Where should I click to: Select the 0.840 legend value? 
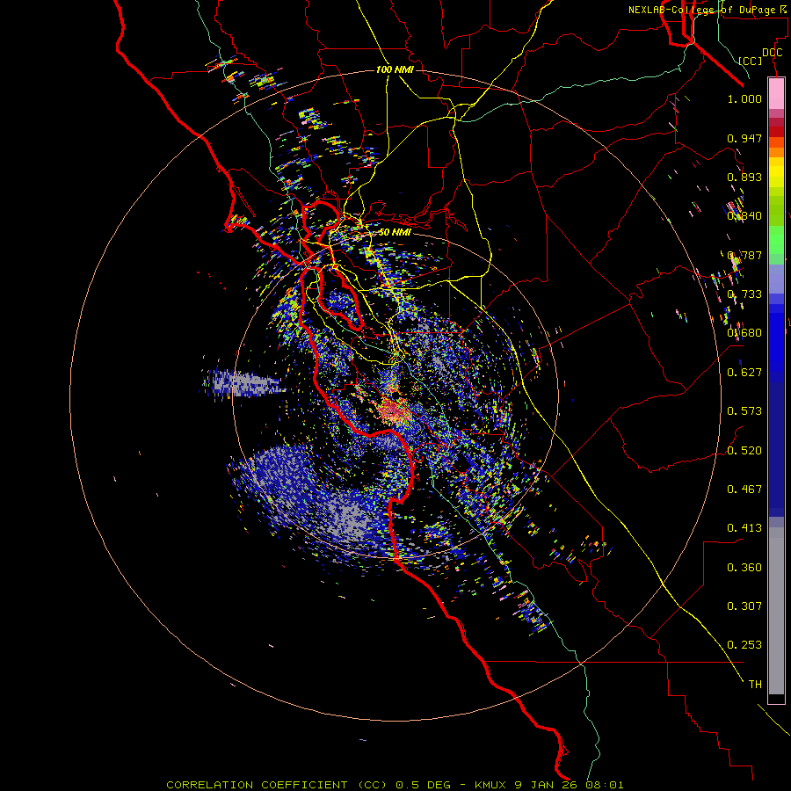744,216
